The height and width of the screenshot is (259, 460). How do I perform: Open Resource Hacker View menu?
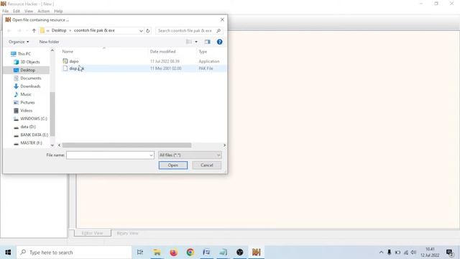[29, 12]
